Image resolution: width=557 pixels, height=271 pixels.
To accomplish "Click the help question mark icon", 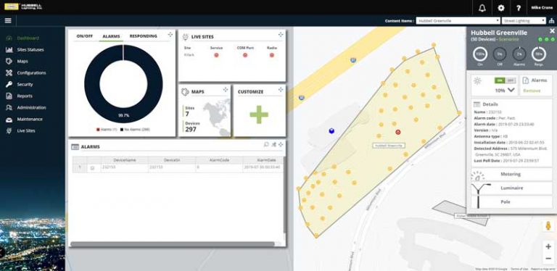I will coord(518,8).
